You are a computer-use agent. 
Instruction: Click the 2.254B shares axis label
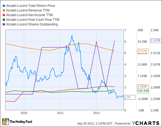pyautogui.click(x=155, y=99)
